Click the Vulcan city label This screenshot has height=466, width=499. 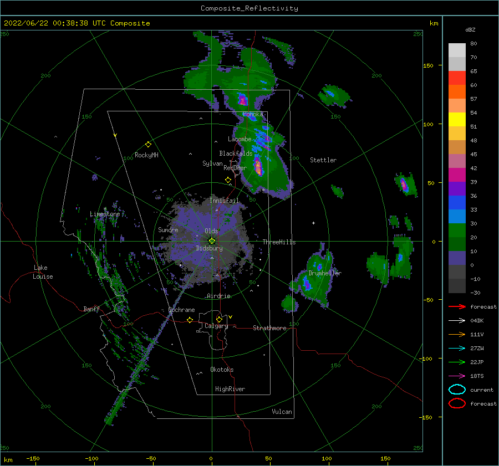tap(282, 412)
